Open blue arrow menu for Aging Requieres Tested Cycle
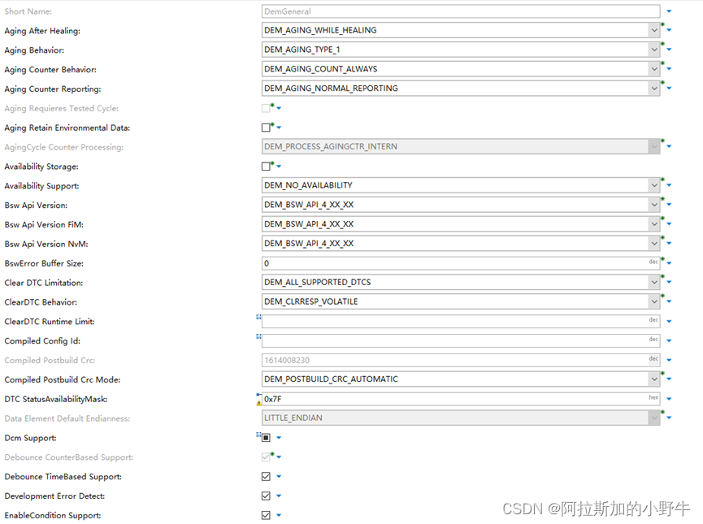This screenshot has height=524, width=703. (279, 108)
